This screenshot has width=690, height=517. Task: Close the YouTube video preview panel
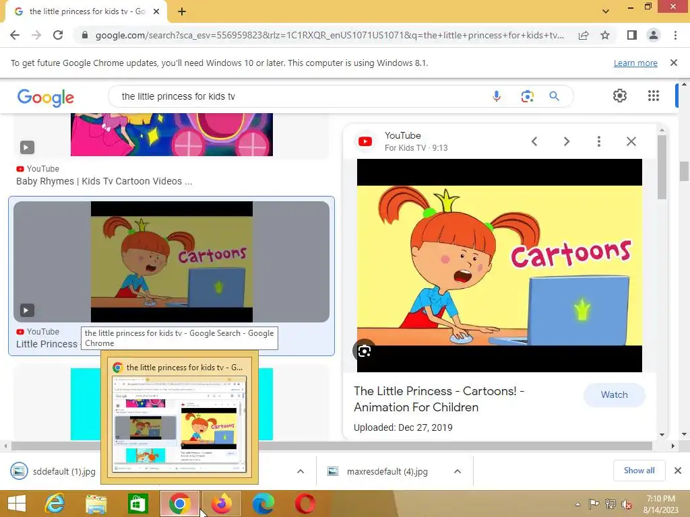pyautogui.click(x=631, y=141)
